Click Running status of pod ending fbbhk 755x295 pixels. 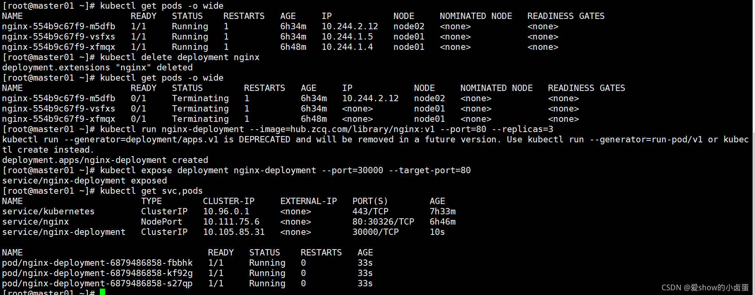click(x=267, y=263)
